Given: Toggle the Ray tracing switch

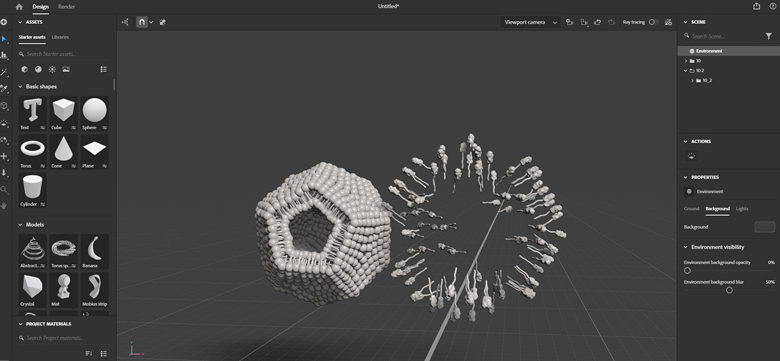Looking at the screenshot, I should (x=653, y=22).
